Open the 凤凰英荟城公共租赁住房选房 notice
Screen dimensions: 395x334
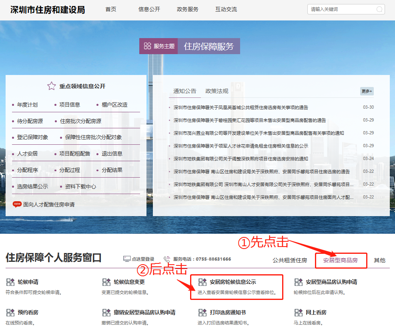click(x=241, y=107)
